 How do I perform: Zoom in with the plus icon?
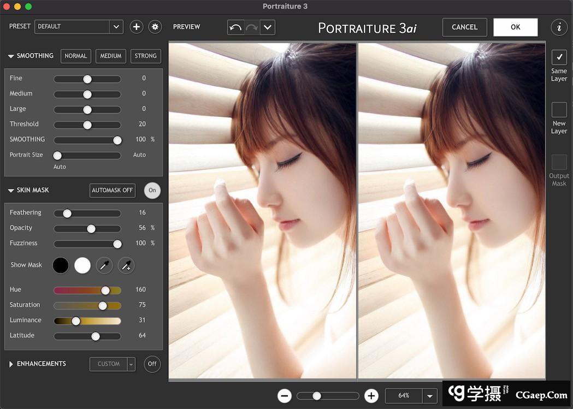(371, 396)
